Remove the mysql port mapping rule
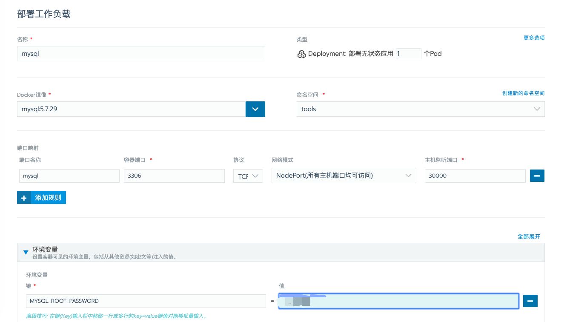 537,175
